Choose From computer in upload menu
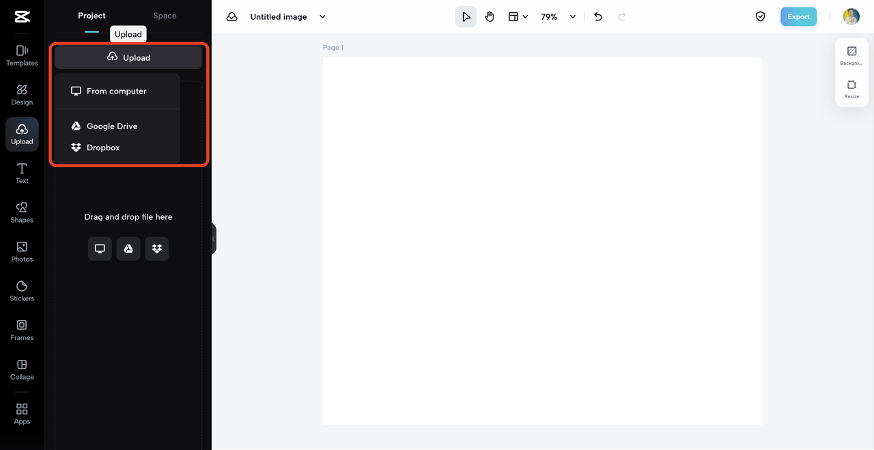The image size is (874, 450). coord(117,91)
